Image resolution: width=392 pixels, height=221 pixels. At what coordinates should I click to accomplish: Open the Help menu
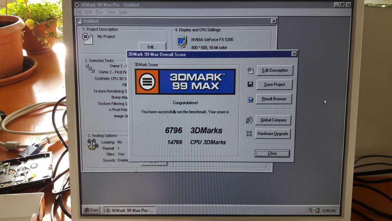(x=123, y=12)
